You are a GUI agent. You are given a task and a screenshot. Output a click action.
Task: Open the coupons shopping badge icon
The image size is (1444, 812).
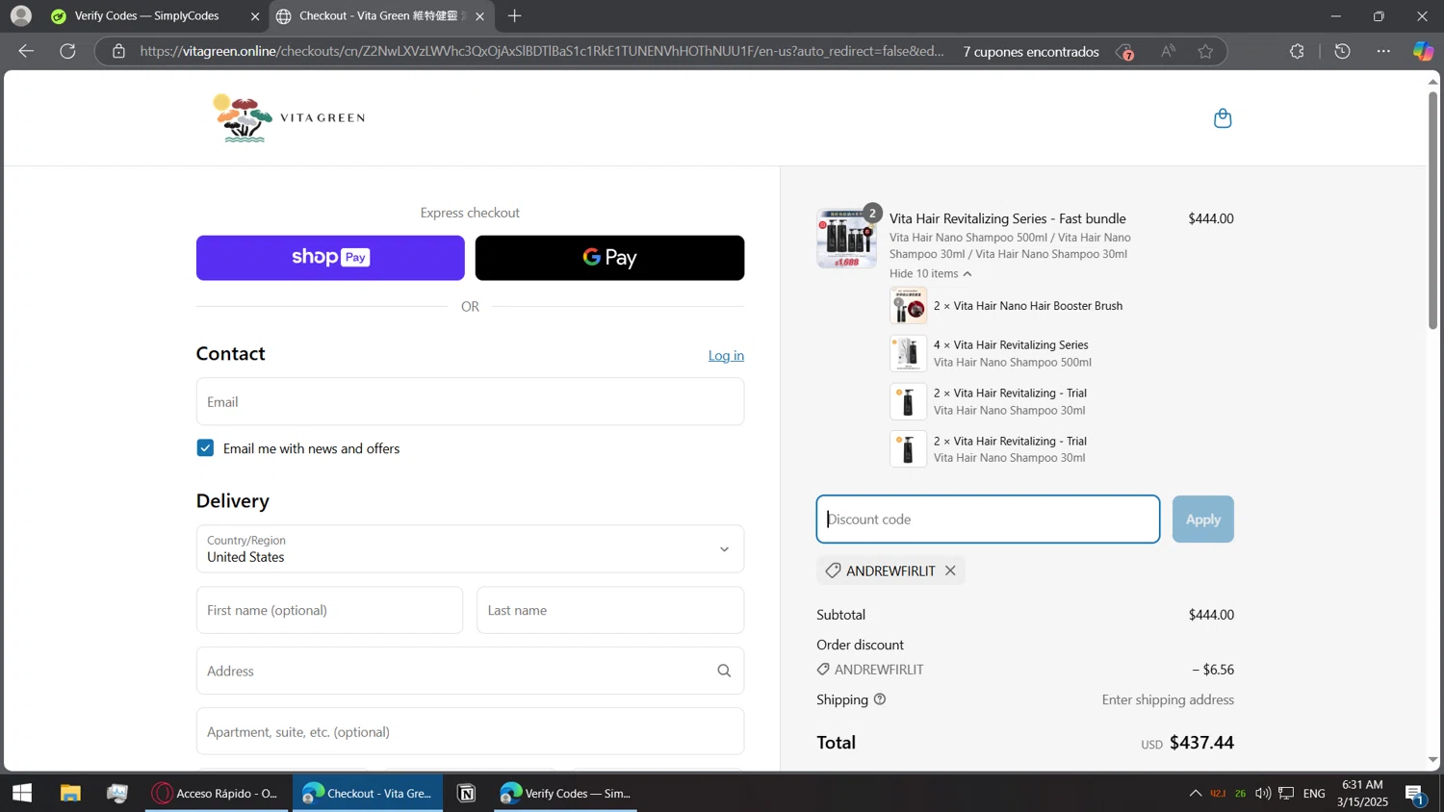pyautogui.click(x=1124, y=52)
